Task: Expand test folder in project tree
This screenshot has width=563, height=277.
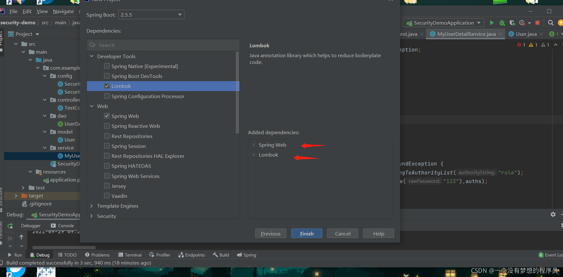Action: (23, 188)
